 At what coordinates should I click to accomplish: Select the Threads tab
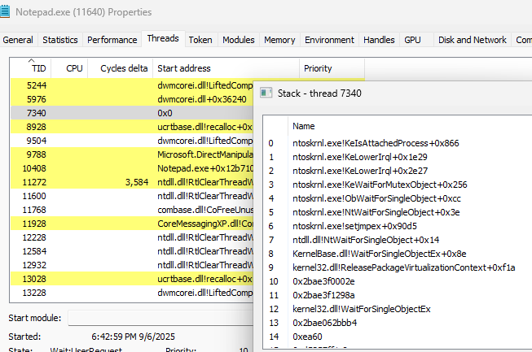point(163,38)
